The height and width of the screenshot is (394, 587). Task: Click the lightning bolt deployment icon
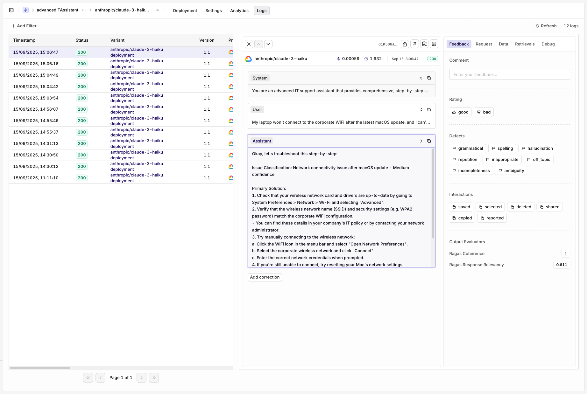tap(26, 10)
